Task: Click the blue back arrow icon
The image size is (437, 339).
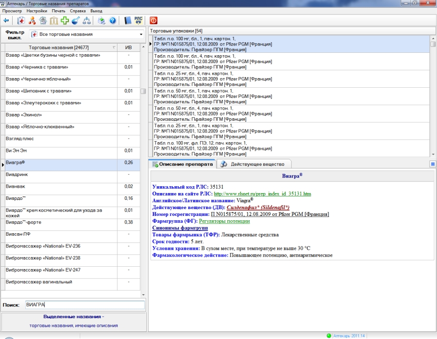Action: tap(6, 20)
